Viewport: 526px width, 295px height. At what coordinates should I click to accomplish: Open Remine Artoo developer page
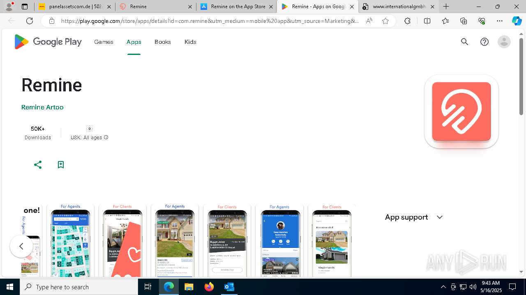click(x=42, y=107)
